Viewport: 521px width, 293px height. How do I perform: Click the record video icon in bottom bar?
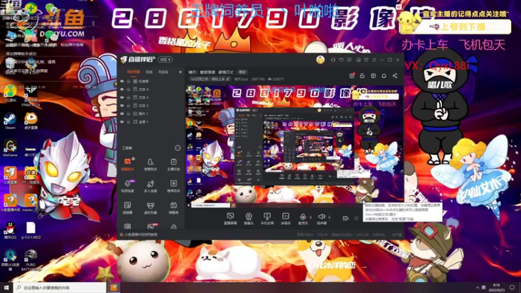click(x=345, y=218)
